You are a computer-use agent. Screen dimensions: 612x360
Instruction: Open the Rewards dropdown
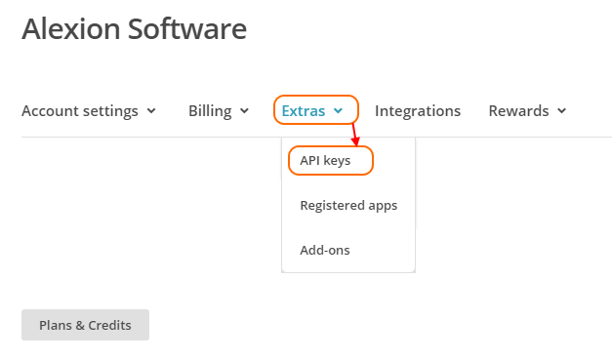click(527, 111)
